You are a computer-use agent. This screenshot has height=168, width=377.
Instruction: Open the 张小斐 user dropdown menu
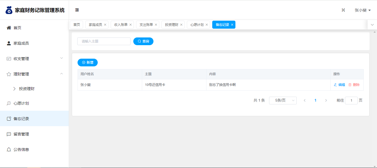coord(362,10)
